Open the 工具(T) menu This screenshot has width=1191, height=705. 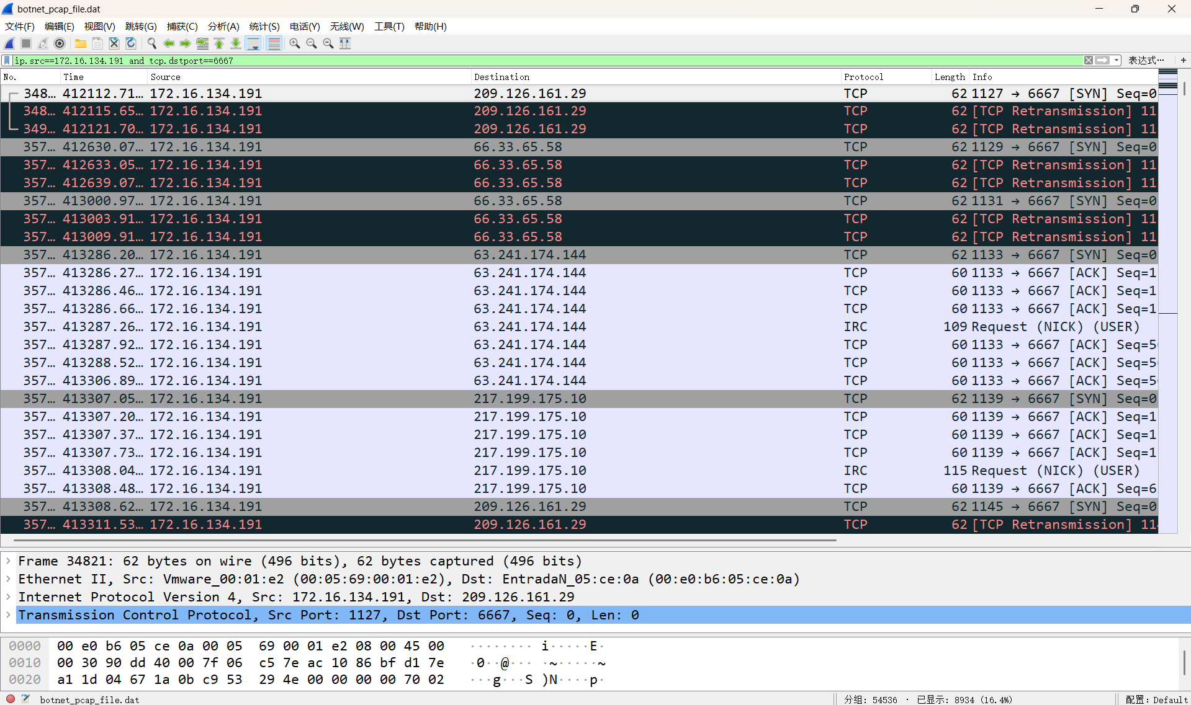point(389,26)
